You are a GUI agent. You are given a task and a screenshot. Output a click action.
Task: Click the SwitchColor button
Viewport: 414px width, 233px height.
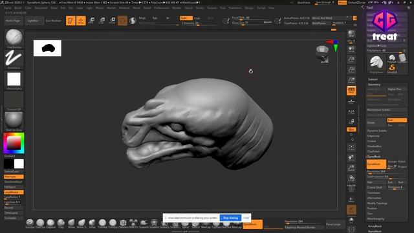pos(14,172)
